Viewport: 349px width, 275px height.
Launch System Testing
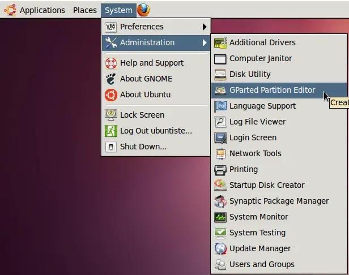pos(279,233)
